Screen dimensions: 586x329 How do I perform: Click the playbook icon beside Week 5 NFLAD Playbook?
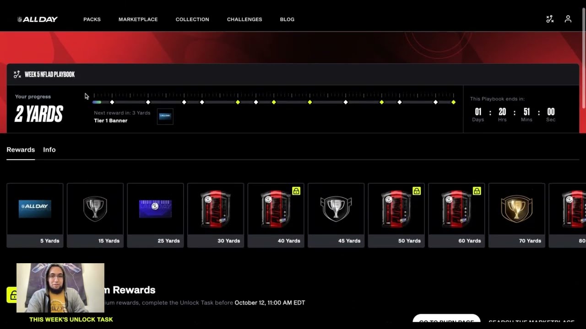coord(17,74)
